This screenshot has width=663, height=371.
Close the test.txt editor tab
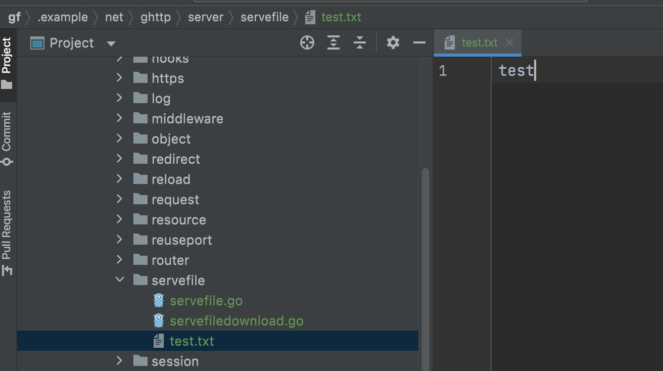click(509, 43)
